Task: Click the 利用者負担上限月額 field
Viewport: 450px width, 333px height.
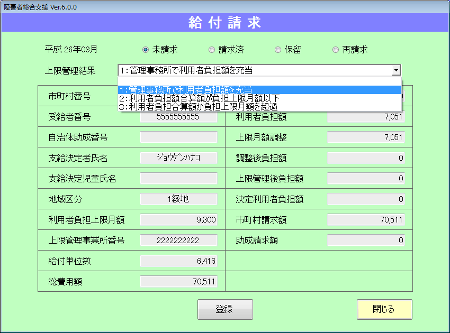Action: pos(178,220)
